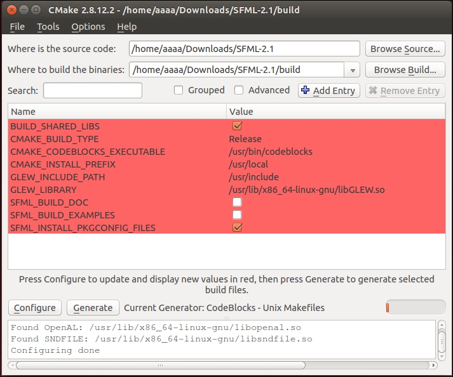Edit the /usr/include value
The width and height of the screenshot is (453, 377).
tap(254, 177)
